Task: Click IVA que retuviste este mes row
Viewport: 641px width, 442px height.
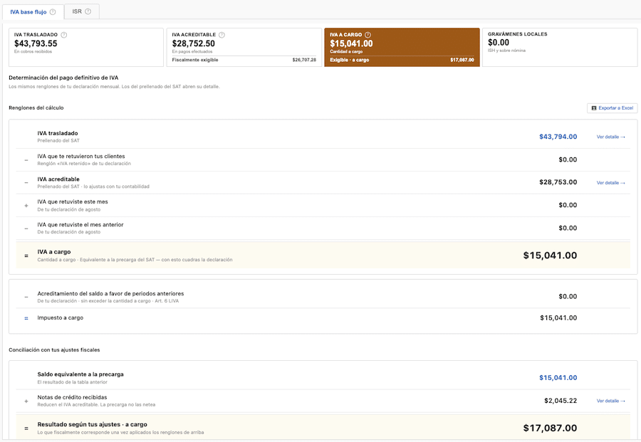Action: 323,205
